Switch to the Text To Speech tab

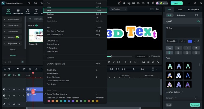[193, 9]
